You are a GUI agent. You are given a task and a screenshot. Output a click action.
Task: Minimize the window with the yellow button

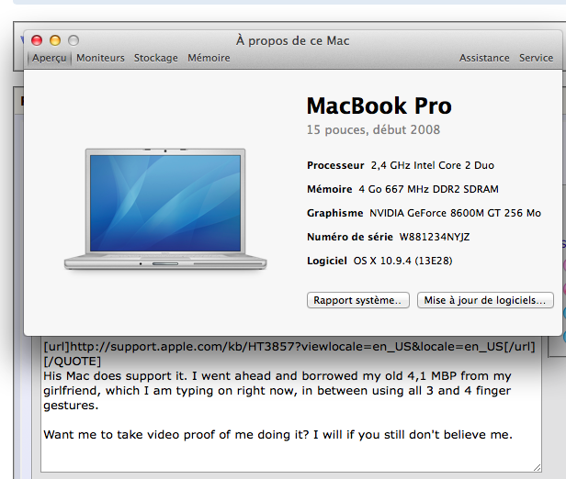click(55, 40)
